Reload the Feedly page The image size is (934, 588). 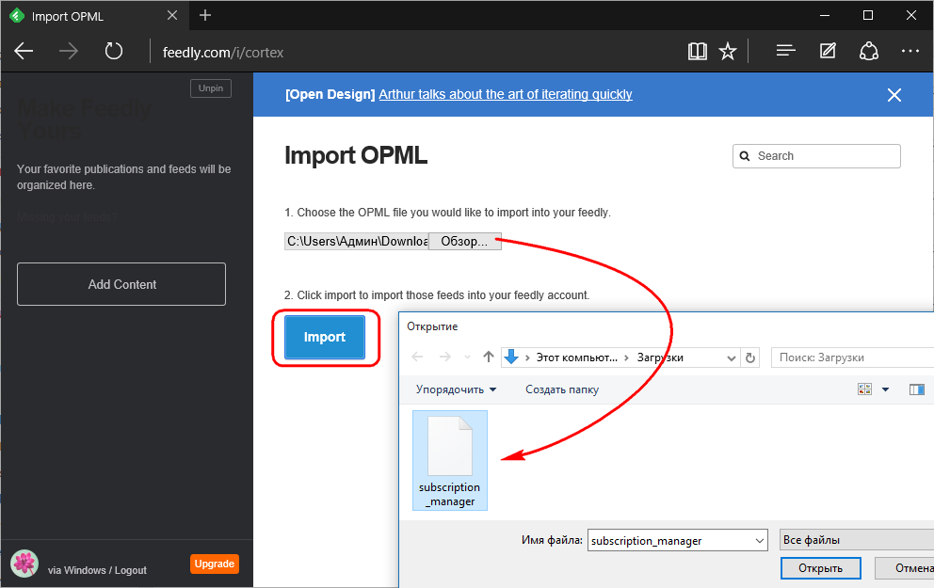pos(113,51)
